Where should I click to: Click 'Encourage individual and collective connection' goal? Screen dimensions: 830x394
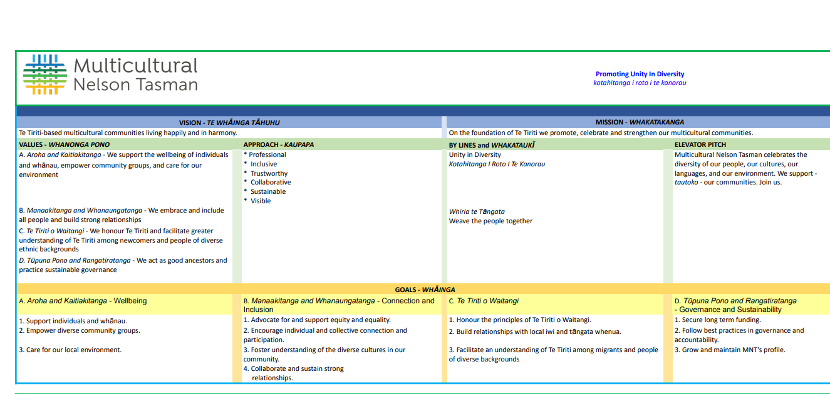325,335
